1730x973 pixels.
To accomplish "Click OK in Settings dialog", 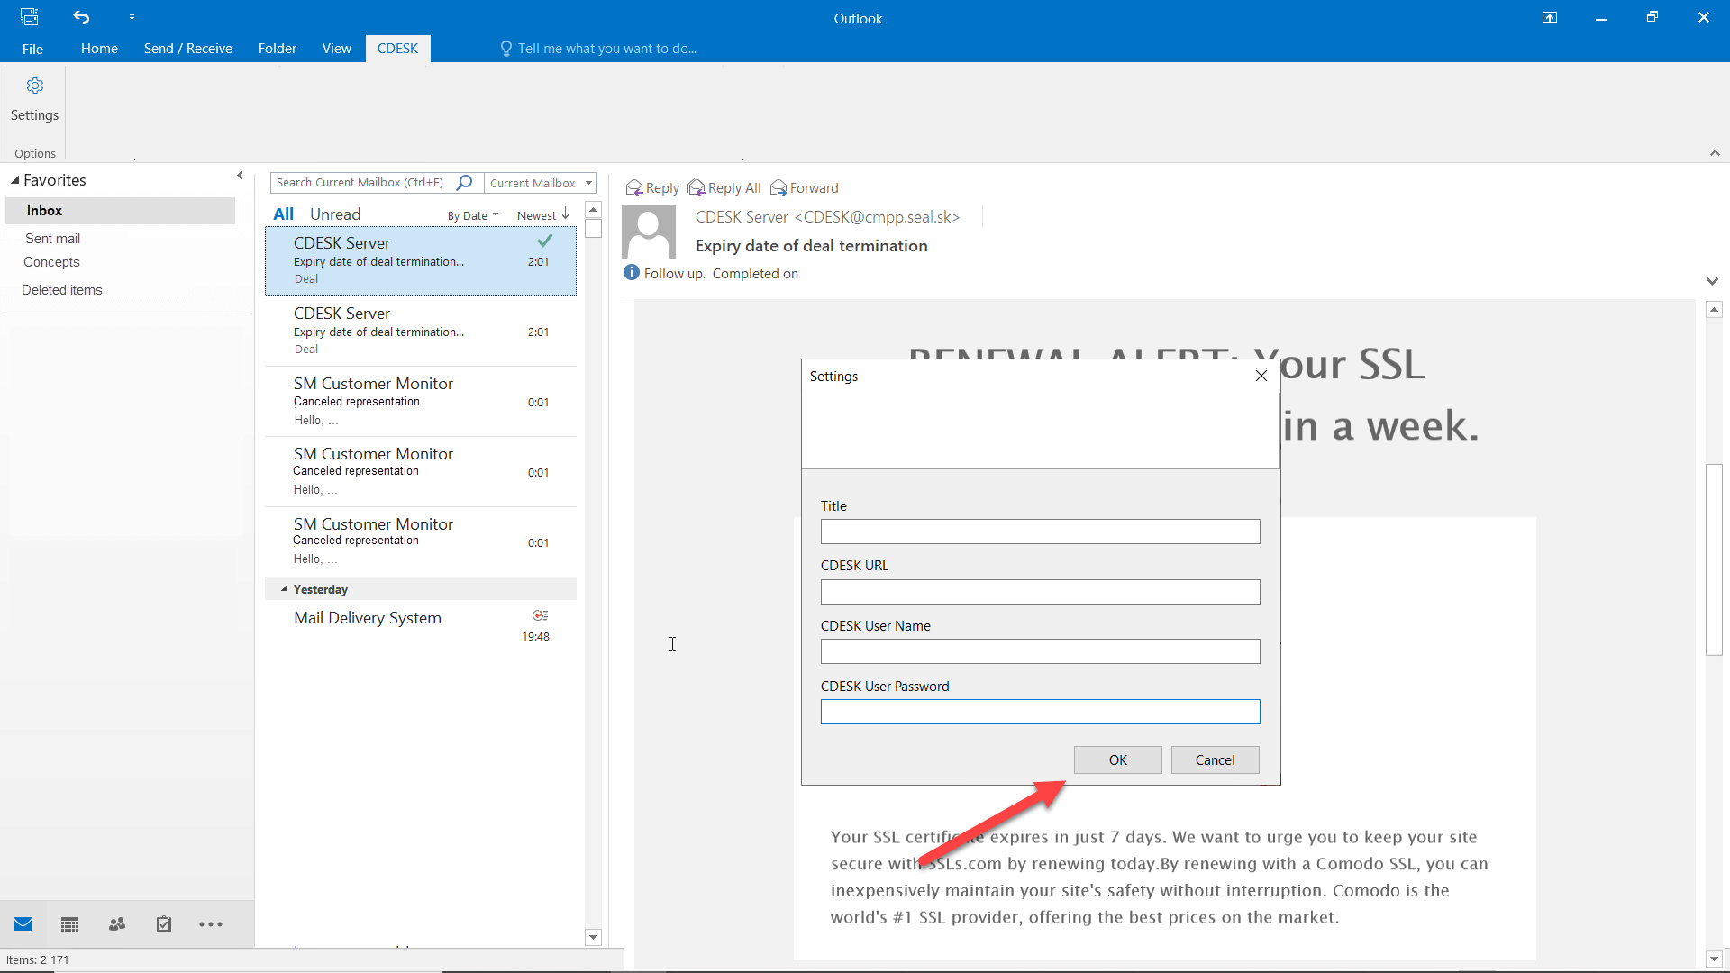I will point(1117,760).
